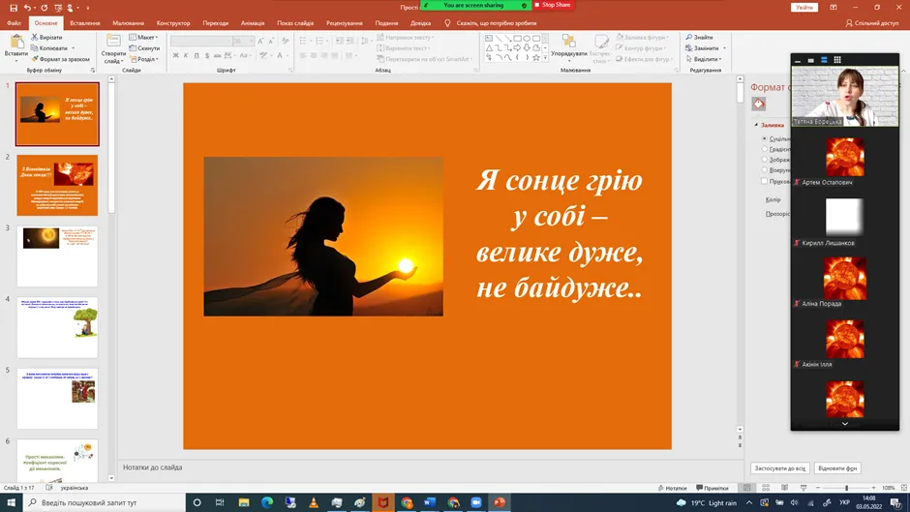Click the Find (Знайти) magnifier tool
Viewport: 910px width, 512px height.
click(x=701, y=38)
